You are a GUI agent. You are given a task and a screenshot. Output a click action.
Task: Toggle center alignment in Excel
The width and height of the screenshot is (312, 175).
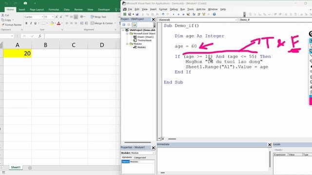pyautogui.click(x=72, y=23)
